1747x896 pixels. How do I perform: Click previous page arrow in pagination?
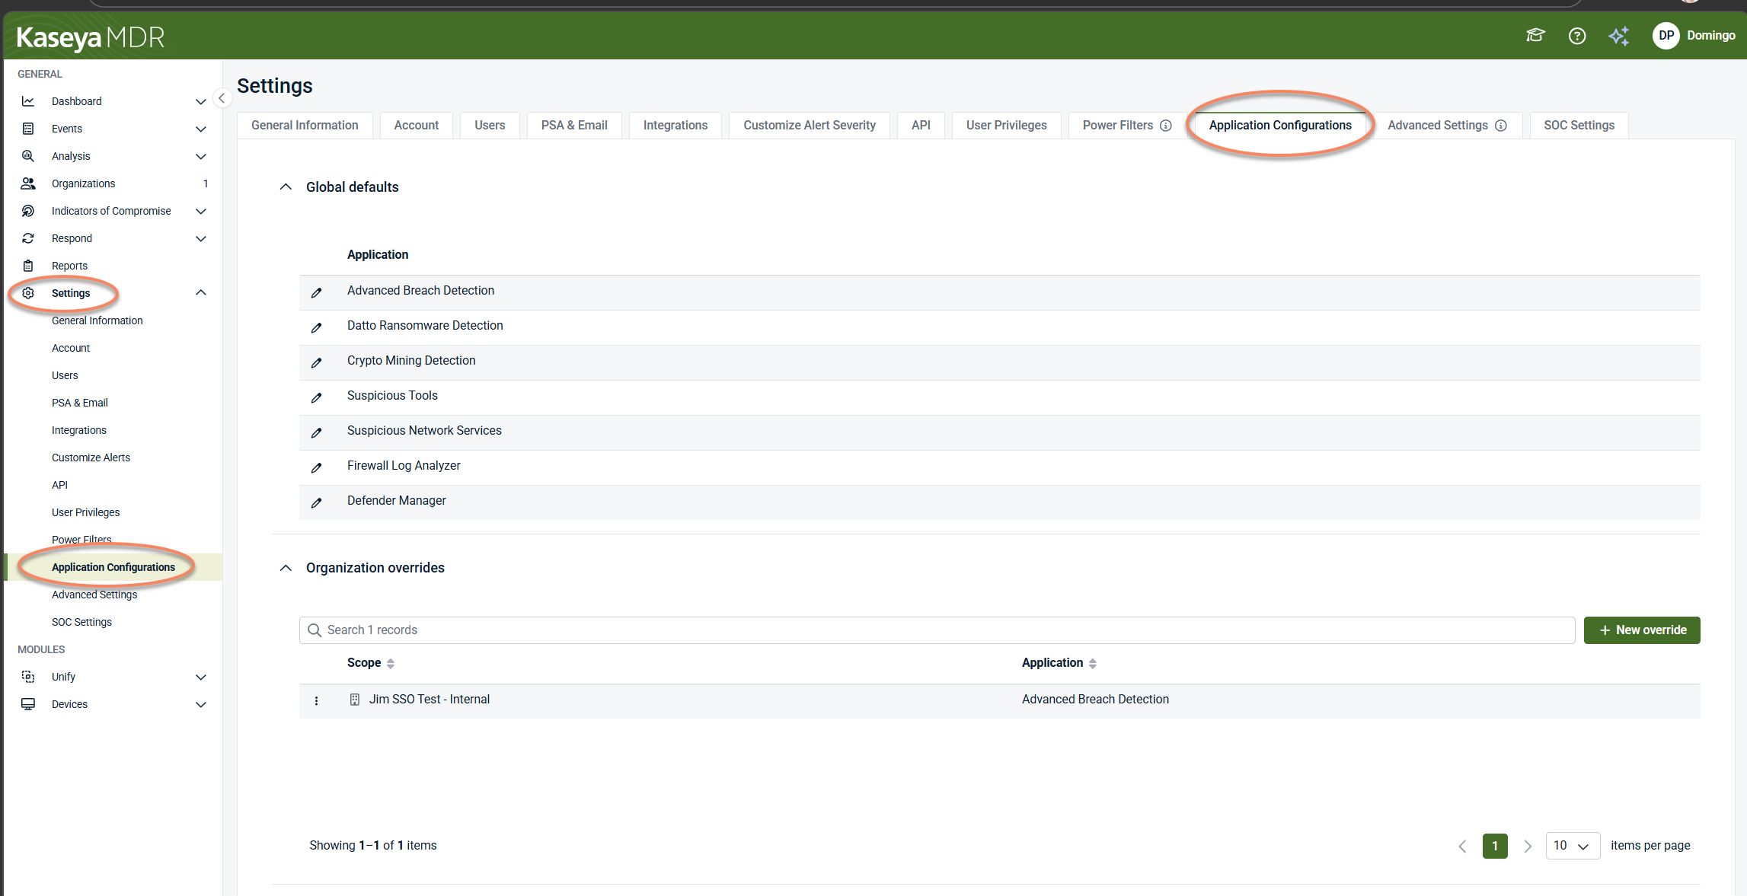point(1462,846)
